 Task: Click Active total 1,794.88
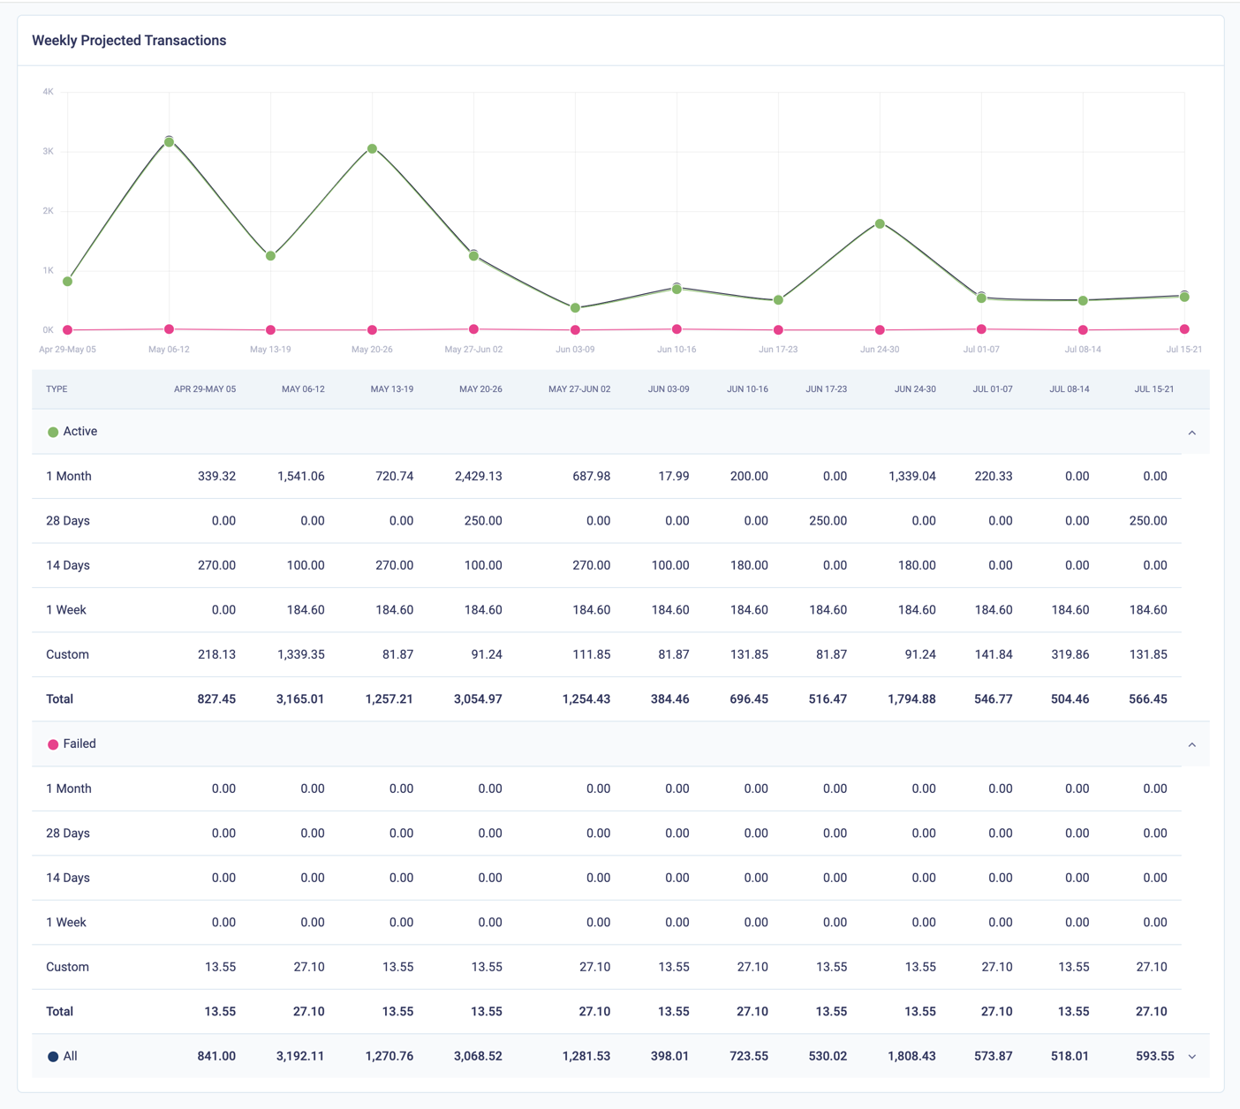911,698
